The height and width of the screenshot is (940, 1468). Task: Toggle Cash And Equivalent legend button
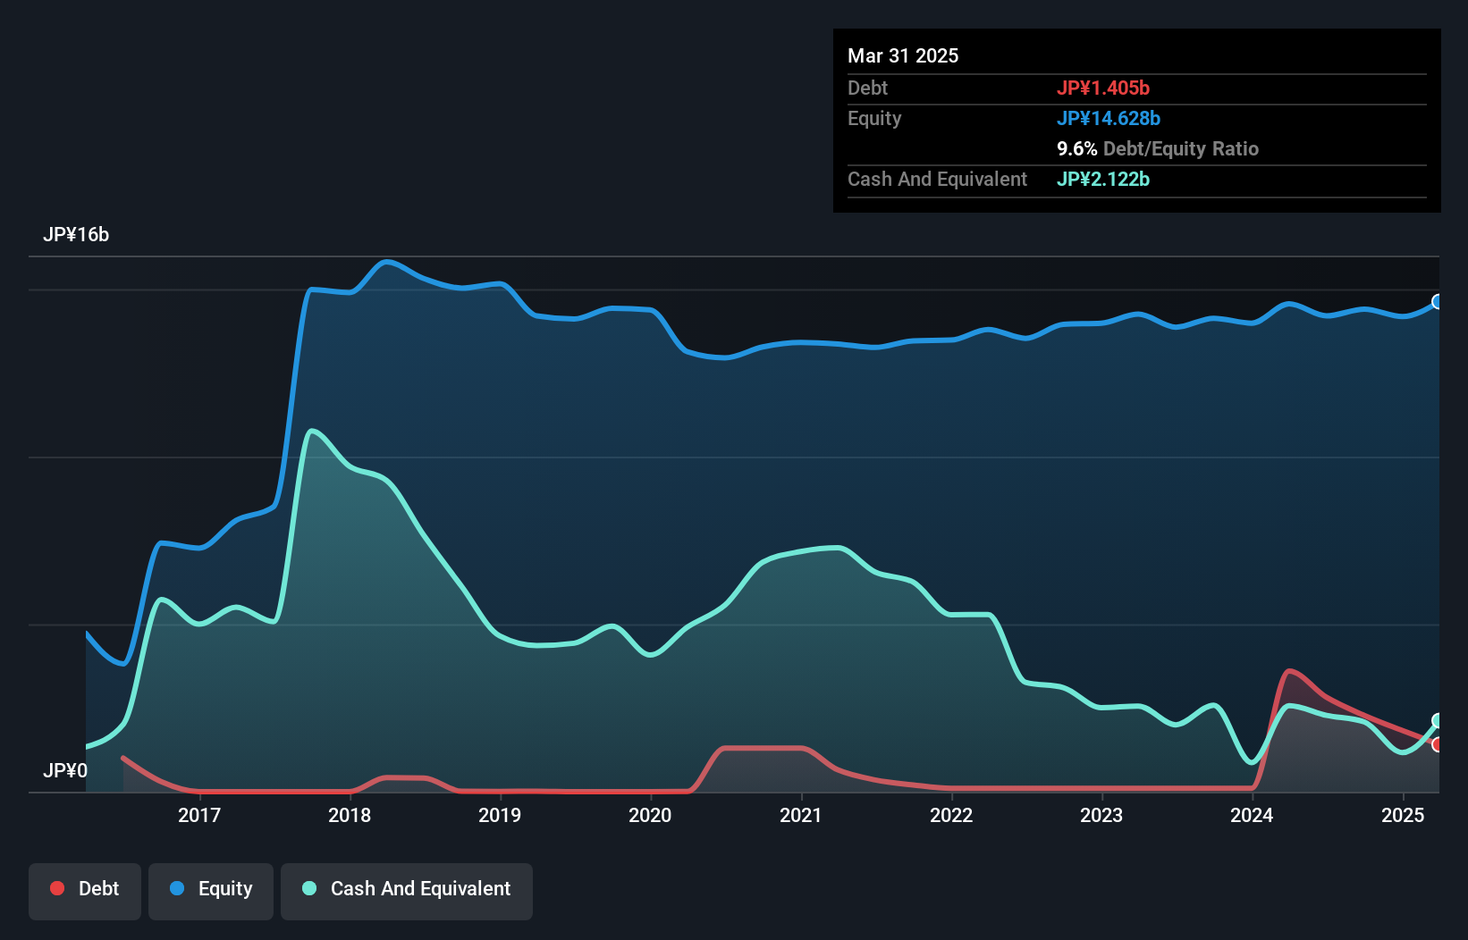click(x=407, y=891)
